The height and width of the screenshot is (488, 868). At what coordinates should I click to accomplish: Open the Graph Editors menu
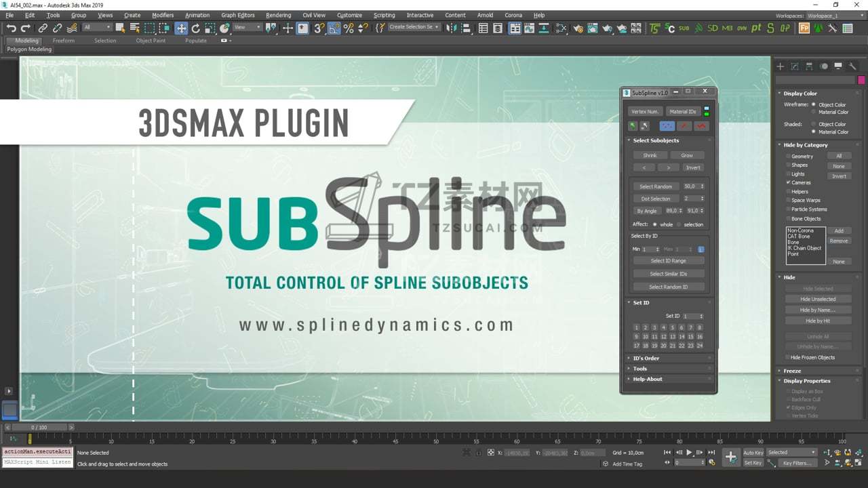coord(238,15)
